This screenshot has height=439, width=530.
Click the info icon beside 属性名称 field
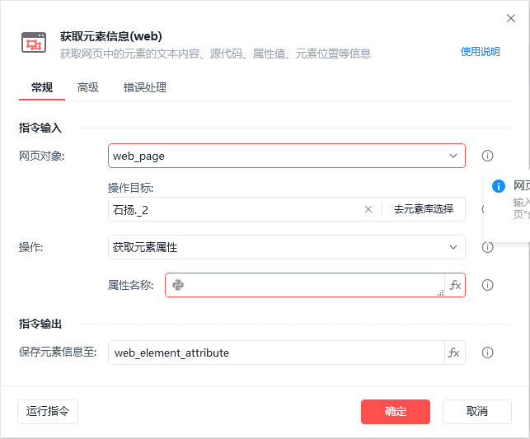tap(487, 285)
